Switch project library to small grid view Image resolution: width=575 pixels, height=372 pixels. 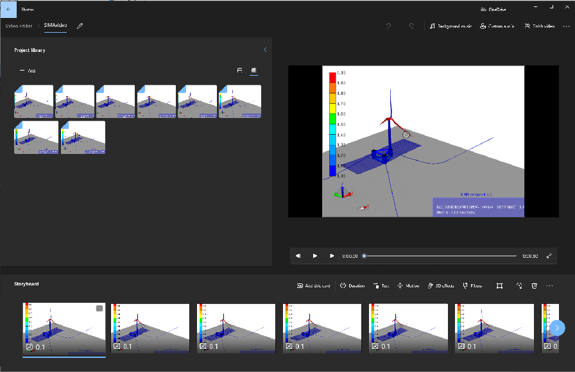pyautogui.click(x=253, y=70)
